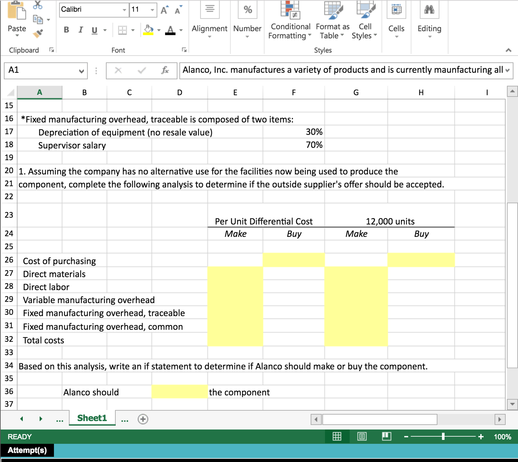Increase zoom using the zoom slider

[x=481, y=436]
